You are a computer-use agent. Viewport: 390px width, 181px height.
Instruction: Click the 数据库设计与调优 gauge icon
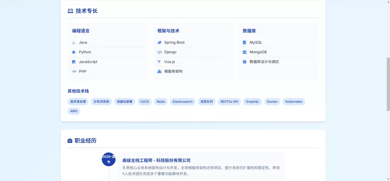point(245,62)
